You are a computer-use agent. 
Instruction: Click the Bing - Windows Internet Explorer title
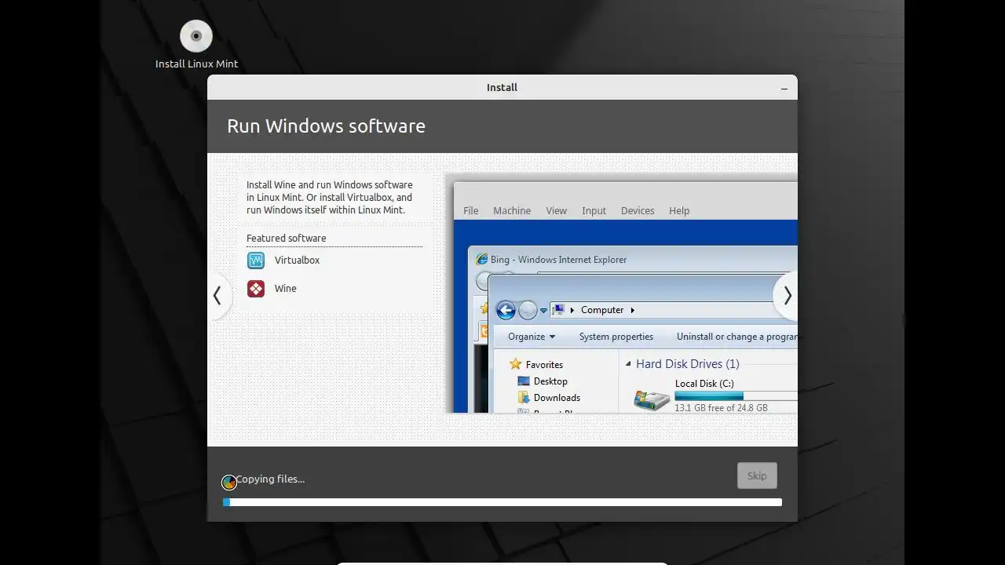pyautogui.click(x=558, y=260)
